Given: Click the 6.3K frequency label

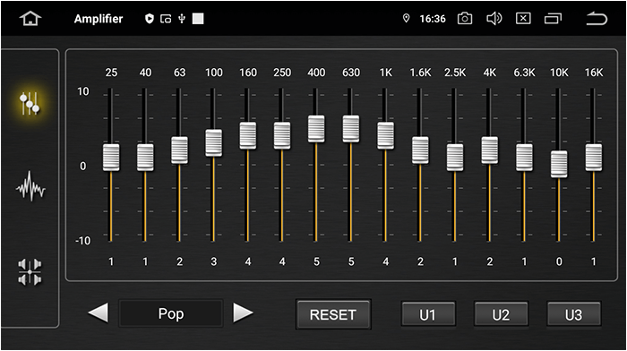Looking at the screenshot, I should point(524,73).
